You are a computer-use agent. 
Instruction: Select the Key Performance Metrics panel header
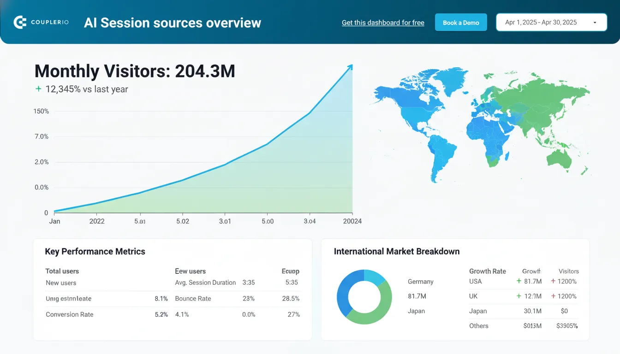(x=95, y=252)
